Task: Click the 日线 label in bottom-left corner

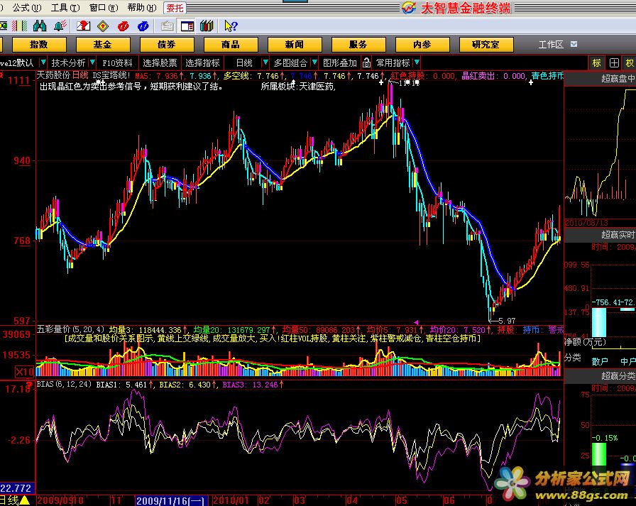Action: pyautogui.click(x=9, y=500)
